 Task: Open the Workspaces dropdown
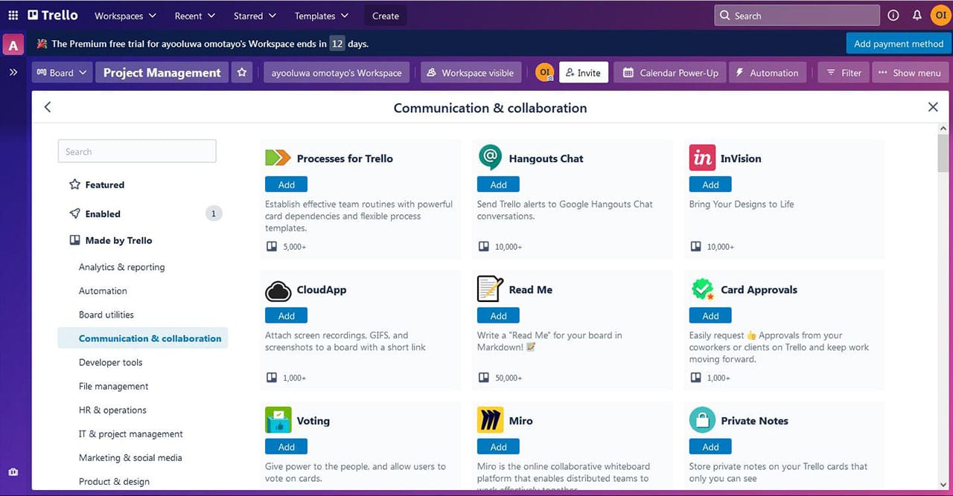pos(126,16)
